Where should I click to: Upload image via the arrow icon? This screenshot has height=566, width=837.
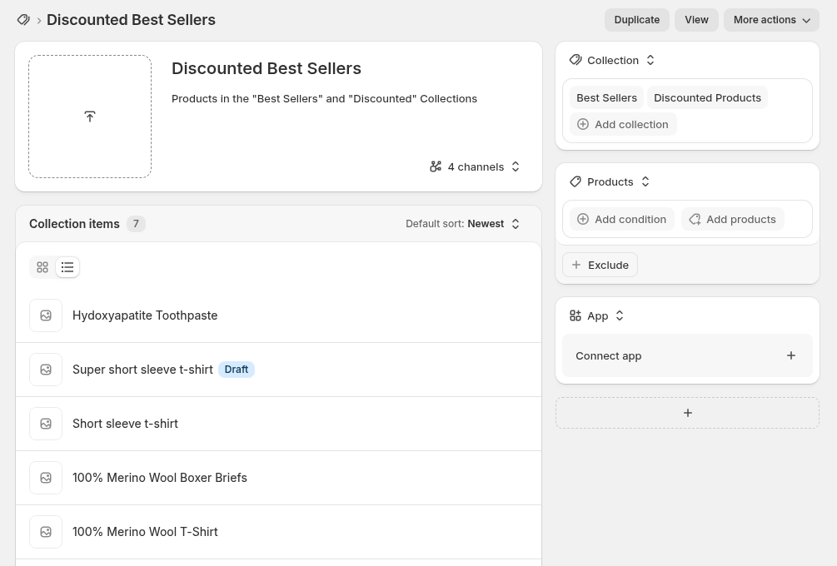click(90, 117)
